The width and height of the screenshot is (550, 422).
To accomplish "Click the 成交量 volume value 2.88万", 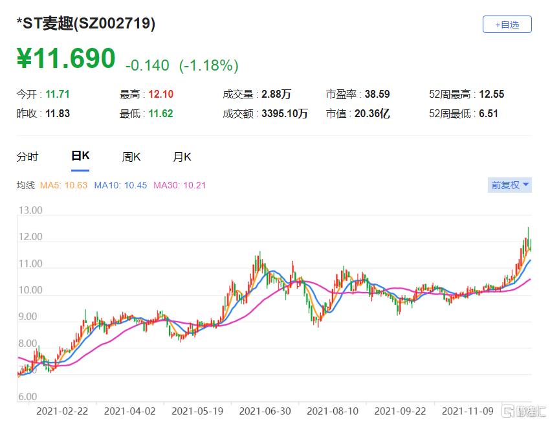I will [276, 94].
